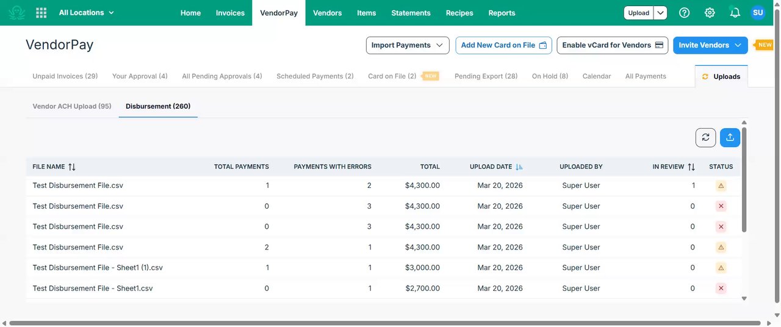
Task: Click Add New Card on File button
Action: pos(503,45)
